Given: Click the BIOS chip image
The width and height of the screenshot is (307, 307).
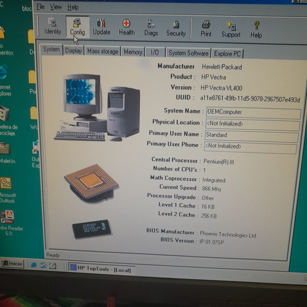Looking at the screenshot, I should 92,229.
